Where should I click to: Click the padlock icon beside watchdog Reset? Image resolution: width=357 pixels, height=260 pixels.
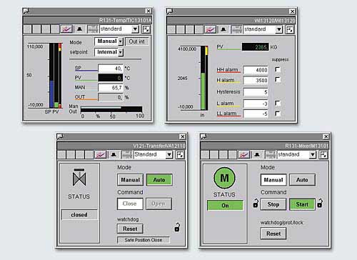point(177,228)
